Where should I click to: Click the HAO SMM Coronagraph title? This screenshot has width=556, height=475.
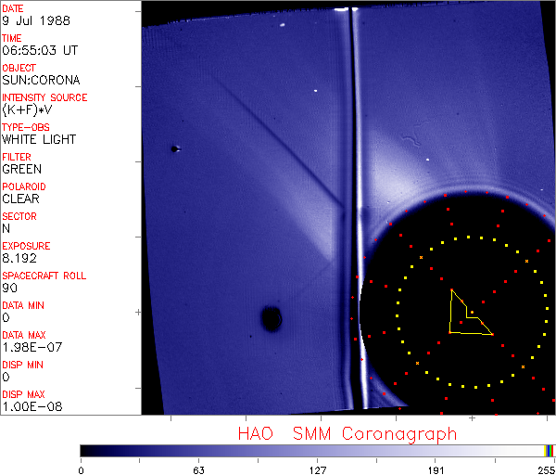[347, 433]
